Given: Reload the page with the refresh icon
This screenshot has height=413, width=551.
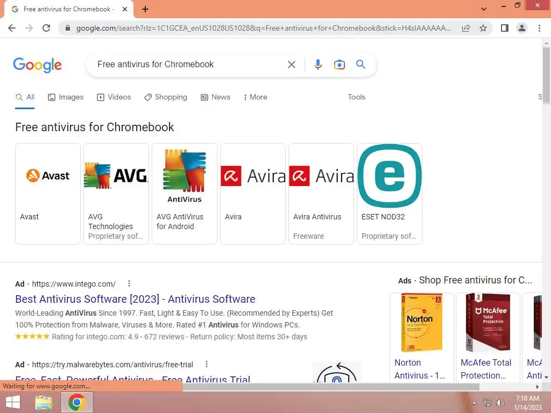Looking at the screenshot, I should click(46, 28).
